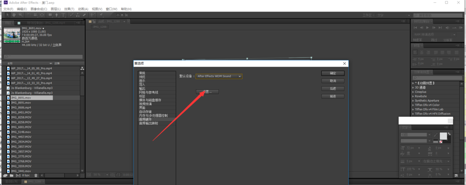Open the 图像合成(C) menu
466x185 pixels.
pyautogui.click(x=39, y=9)
